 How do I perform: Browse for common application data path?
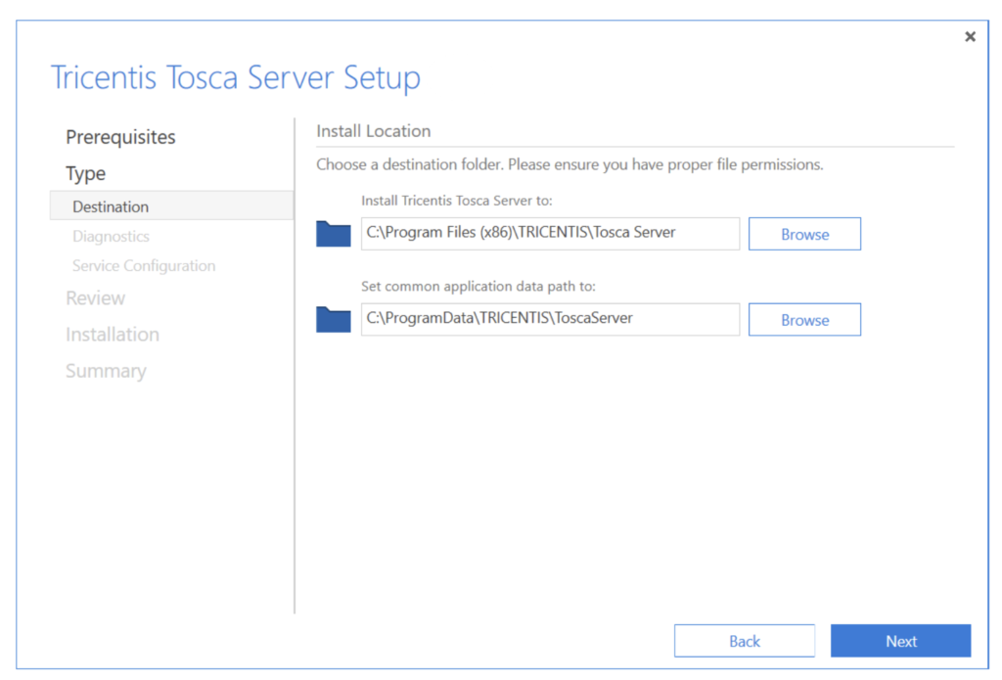[x=804, y=320]
